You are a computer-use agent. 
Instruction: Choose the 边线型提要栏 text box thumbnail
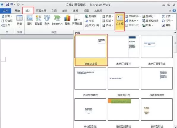pos(90,78)
